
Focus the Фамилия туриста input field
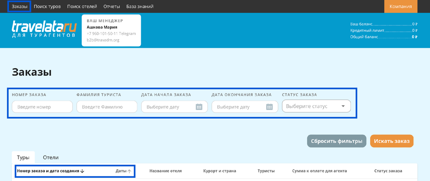107,107
